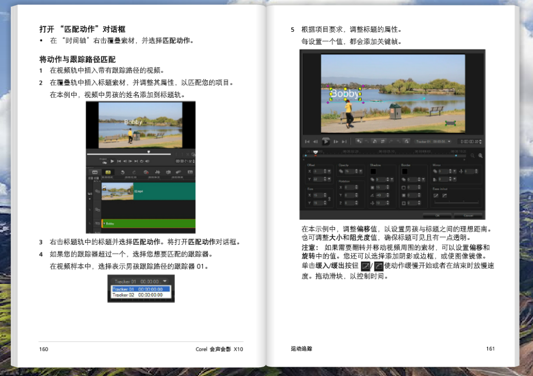Toggle the Ease in button
The image size is (533, 376).
[436, 195]
